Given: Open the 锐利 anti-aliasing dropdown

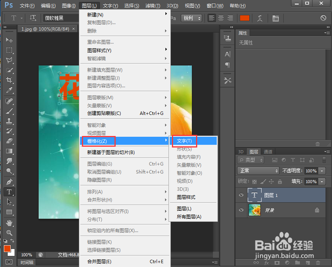Looking at the screenshot, I should tap(191, 18).
